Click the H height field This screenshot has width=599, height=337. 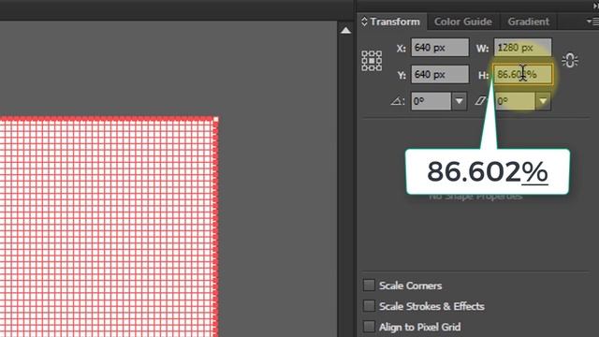[x=522, y=74]
